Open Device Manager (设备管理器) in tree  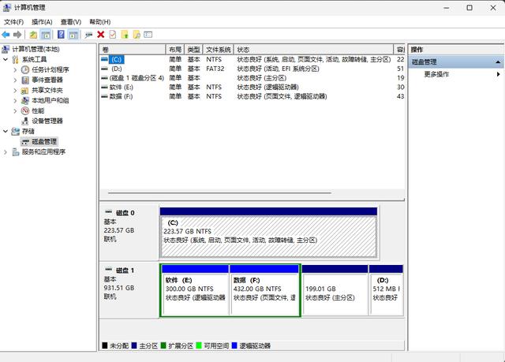coord(47,121)
